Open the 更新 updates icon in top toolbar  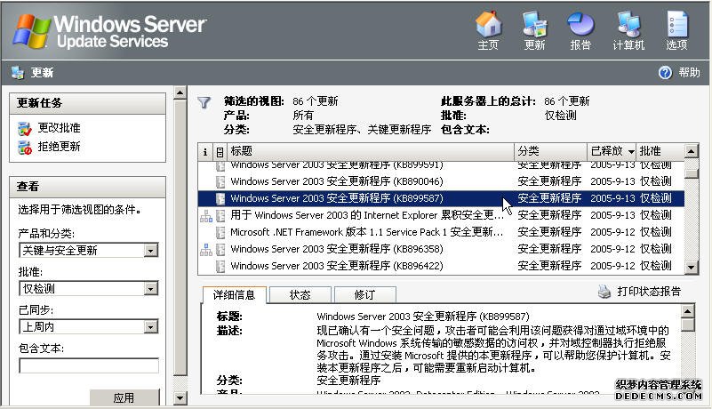click(x=535, y=25)
